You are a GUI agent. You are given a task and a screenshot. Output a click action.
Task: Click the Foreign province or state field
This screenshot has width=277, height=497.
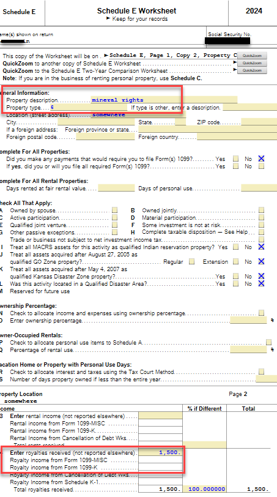[x=208, y=129]
